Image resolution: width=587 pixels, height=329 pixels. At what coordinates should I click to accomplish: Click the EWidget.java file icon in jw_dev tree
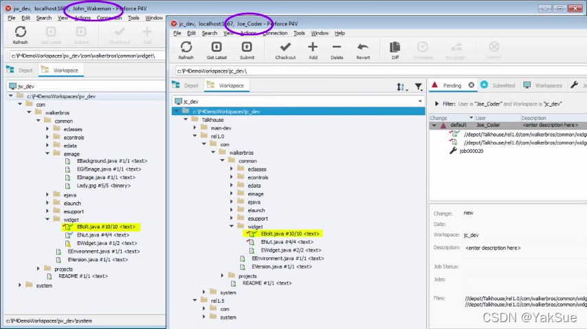68,243
